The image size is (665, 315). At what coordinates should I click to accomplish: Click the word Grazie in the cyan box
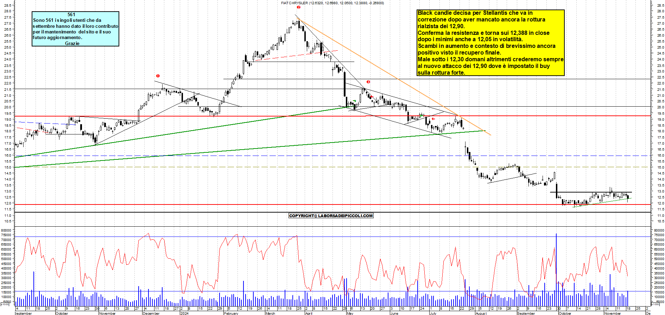click(x=72, y=43)
